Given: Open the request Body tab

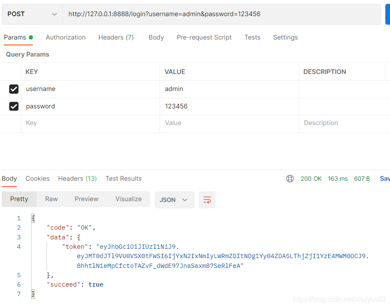Looking at the screenshot, I should pyautogui.click(x=156, y=37).
